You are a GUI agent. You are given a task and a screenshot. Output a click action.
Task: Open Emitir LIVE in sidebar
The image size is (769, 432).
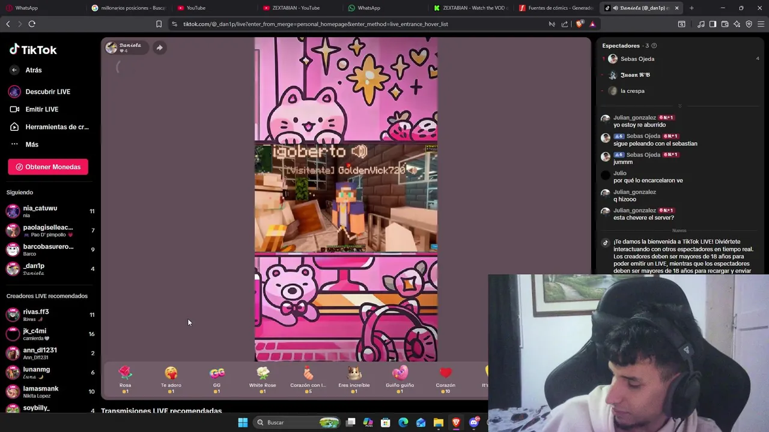click(34, 109)
